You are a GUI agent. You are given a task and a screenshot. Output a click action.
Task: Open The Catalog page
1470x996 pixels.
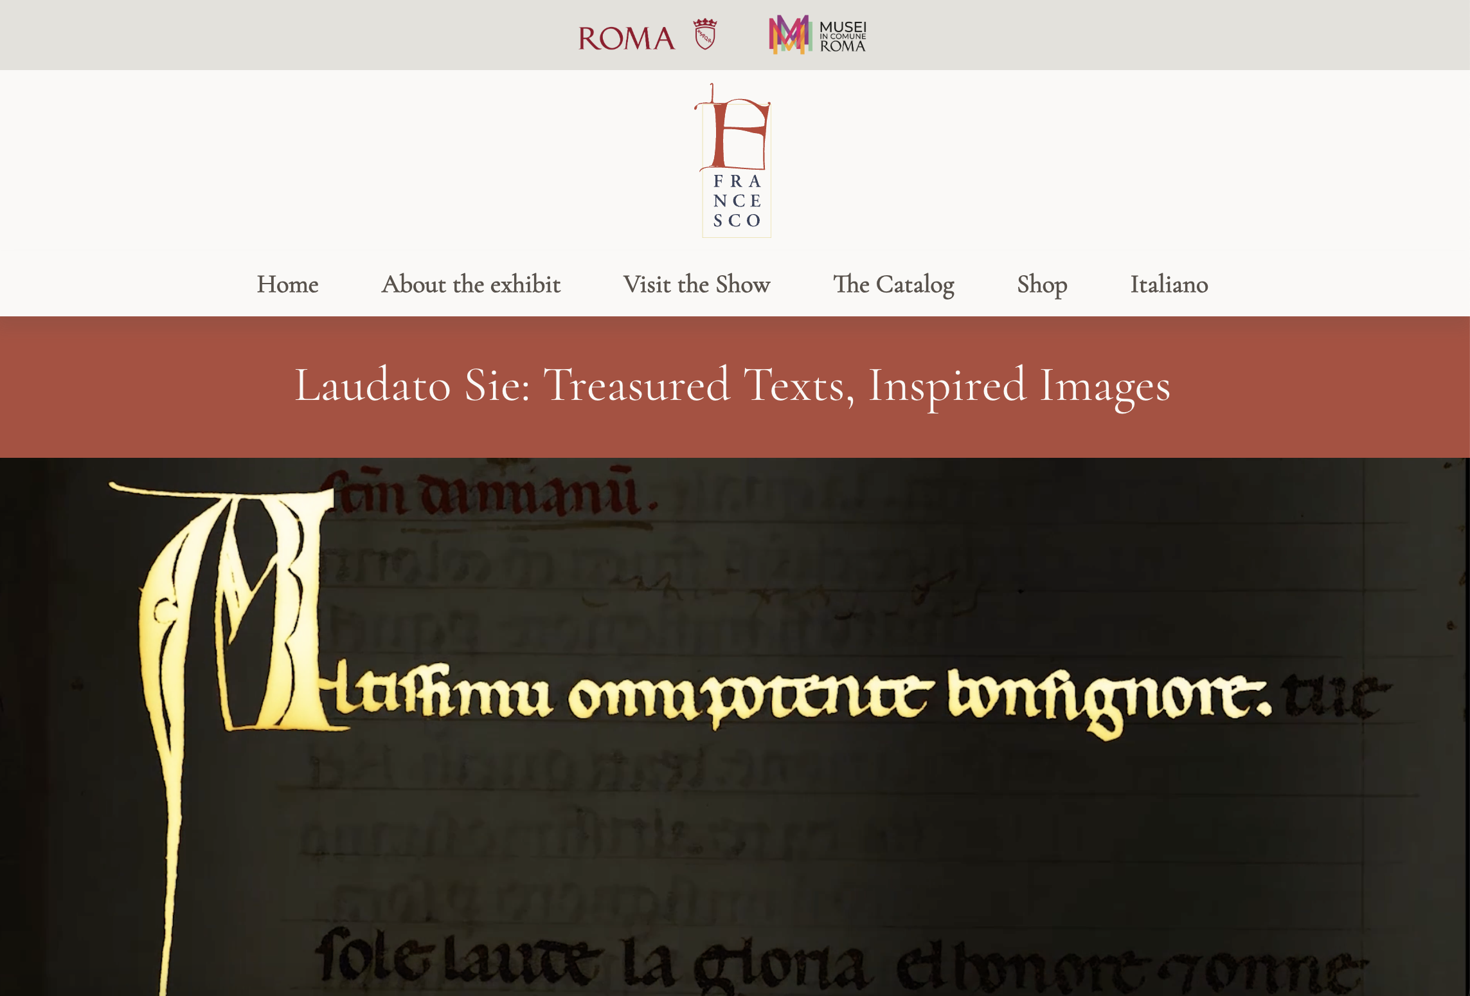[893, 285]
